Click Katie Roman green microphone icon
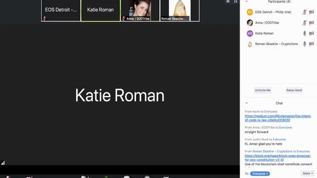Image resolution: width=317 pixels, height=178 pixels. tap(305, 33)
